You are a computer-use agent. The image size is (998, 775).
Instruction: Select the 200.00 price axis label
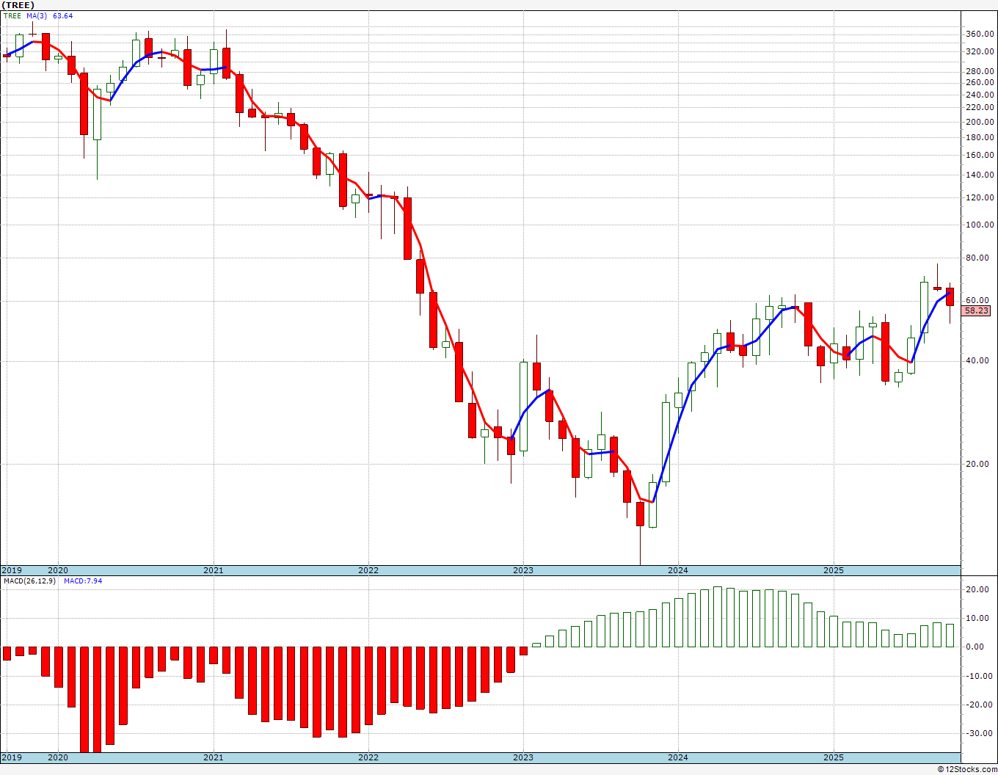click(x=980, y=122)
